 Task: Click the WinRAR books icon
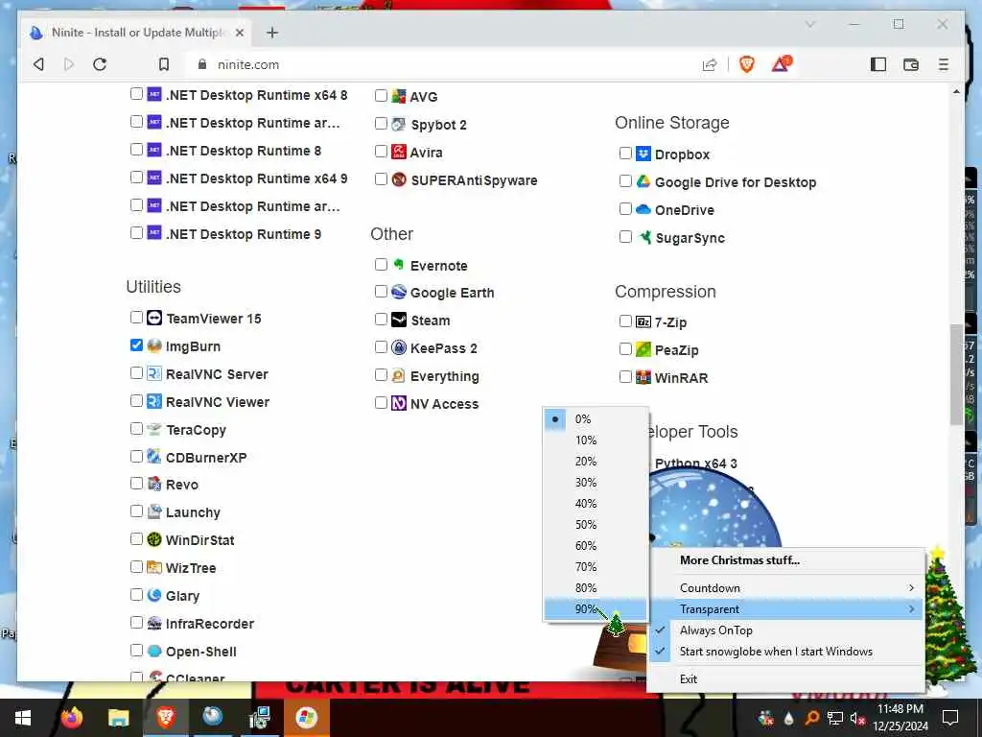click(x=643, y=377)
